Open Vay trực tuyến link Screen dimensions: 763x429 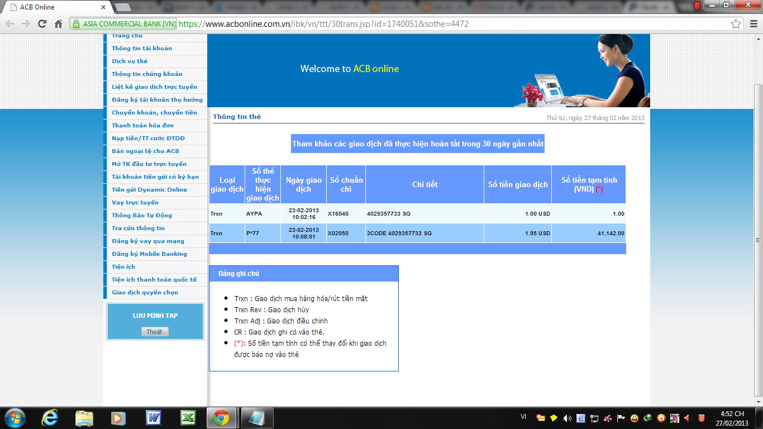tap(135, 203)
